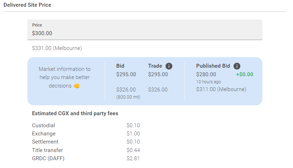Click the $331.00 (Melbourne) price text
The width and height of the screenshot is (293, 168).
pyautogui.click(x=57, y=48)
